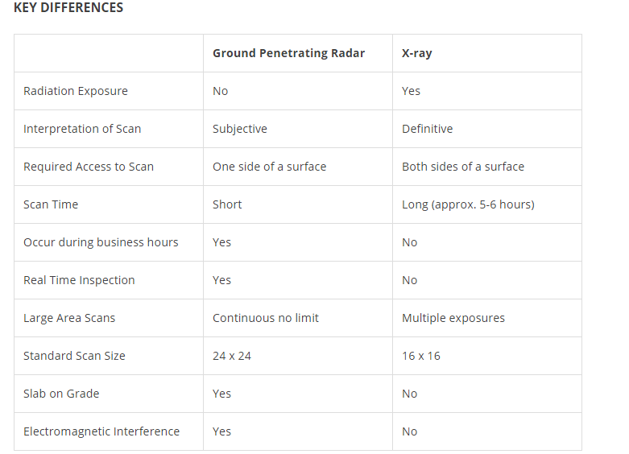
Task: Click the Scan Time row label
Action: 51,204
